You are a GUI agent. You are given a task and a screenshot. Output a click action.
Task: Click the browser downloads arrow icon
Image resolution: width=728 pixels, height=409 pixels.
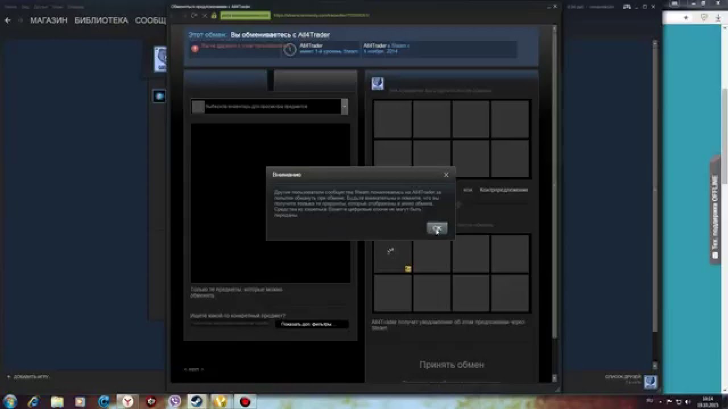(x=719, y=18)
